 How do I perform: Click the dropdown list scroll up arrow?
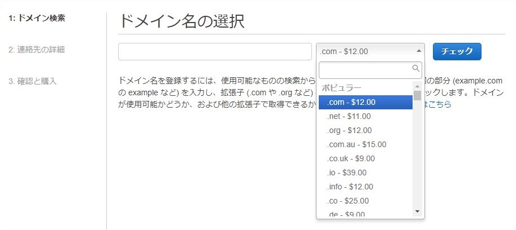[418, 86]
